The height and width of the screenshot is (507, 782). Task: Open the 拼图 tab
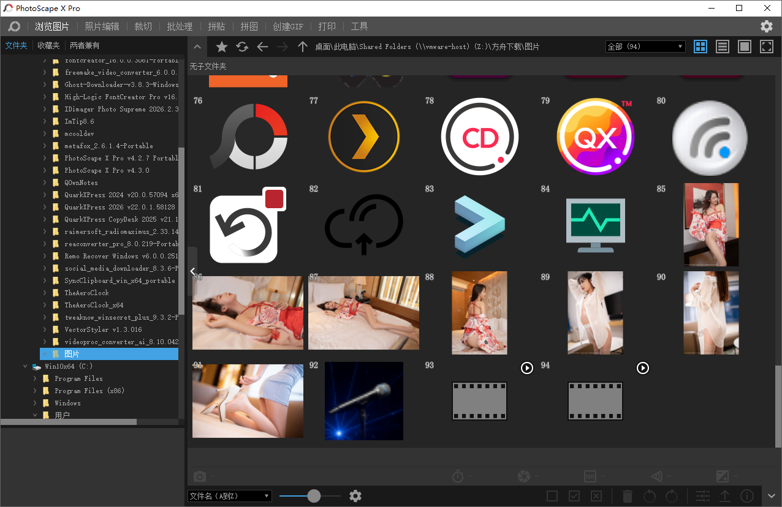[249, 26]
